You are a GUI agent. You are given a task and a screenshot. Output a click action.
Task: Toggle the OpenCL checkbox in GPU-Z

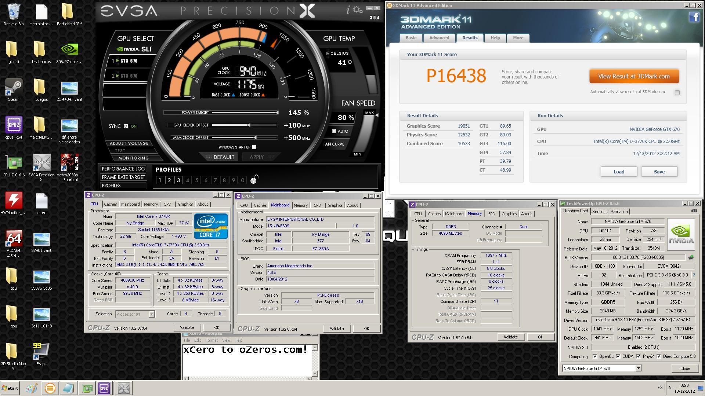[x=595, y=356]
